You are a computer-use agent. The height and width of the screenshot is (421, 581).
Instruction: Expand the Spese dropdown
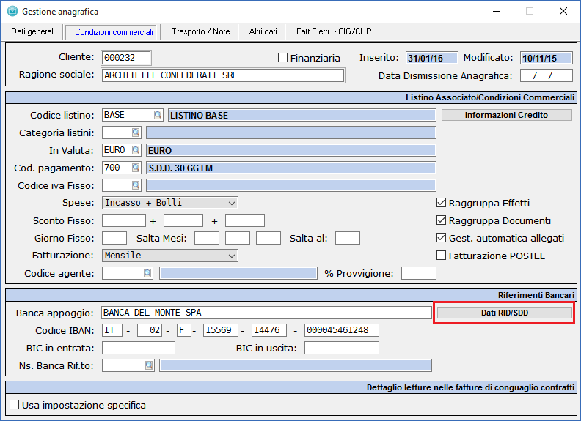(x=232, y=203)
